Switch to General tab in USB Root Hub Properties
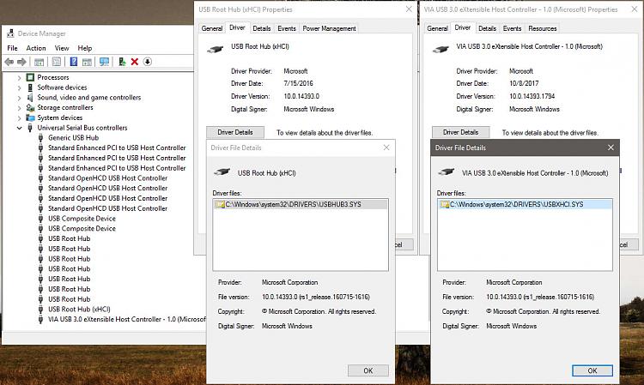This screenshot has width=644, height=385. click(x=212, y=28)
